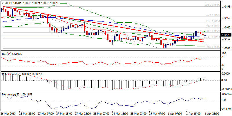Click the RSI 70 level axis label
The height and width of the screenshot is (116, 232).
tap(223, 57)
